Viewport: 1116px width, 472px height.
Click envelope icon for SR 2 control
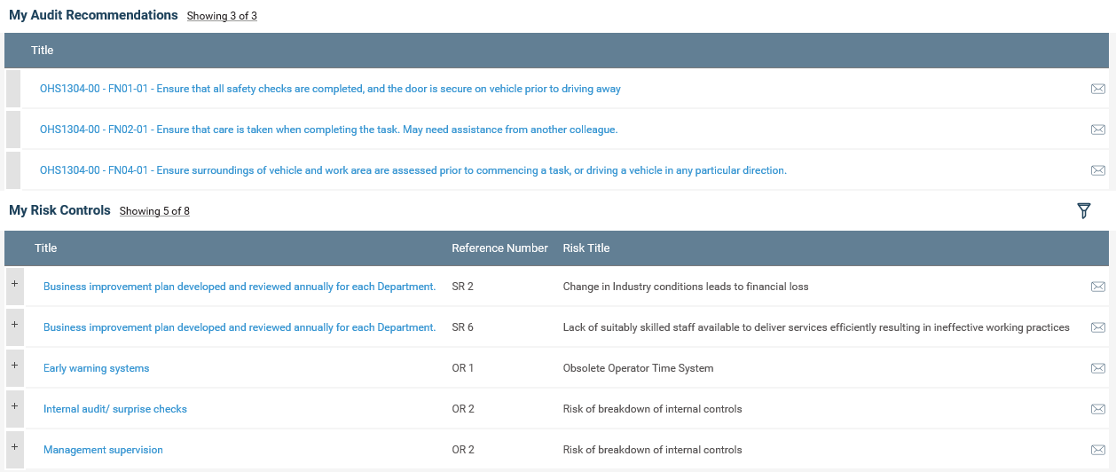pos(1097,287)
